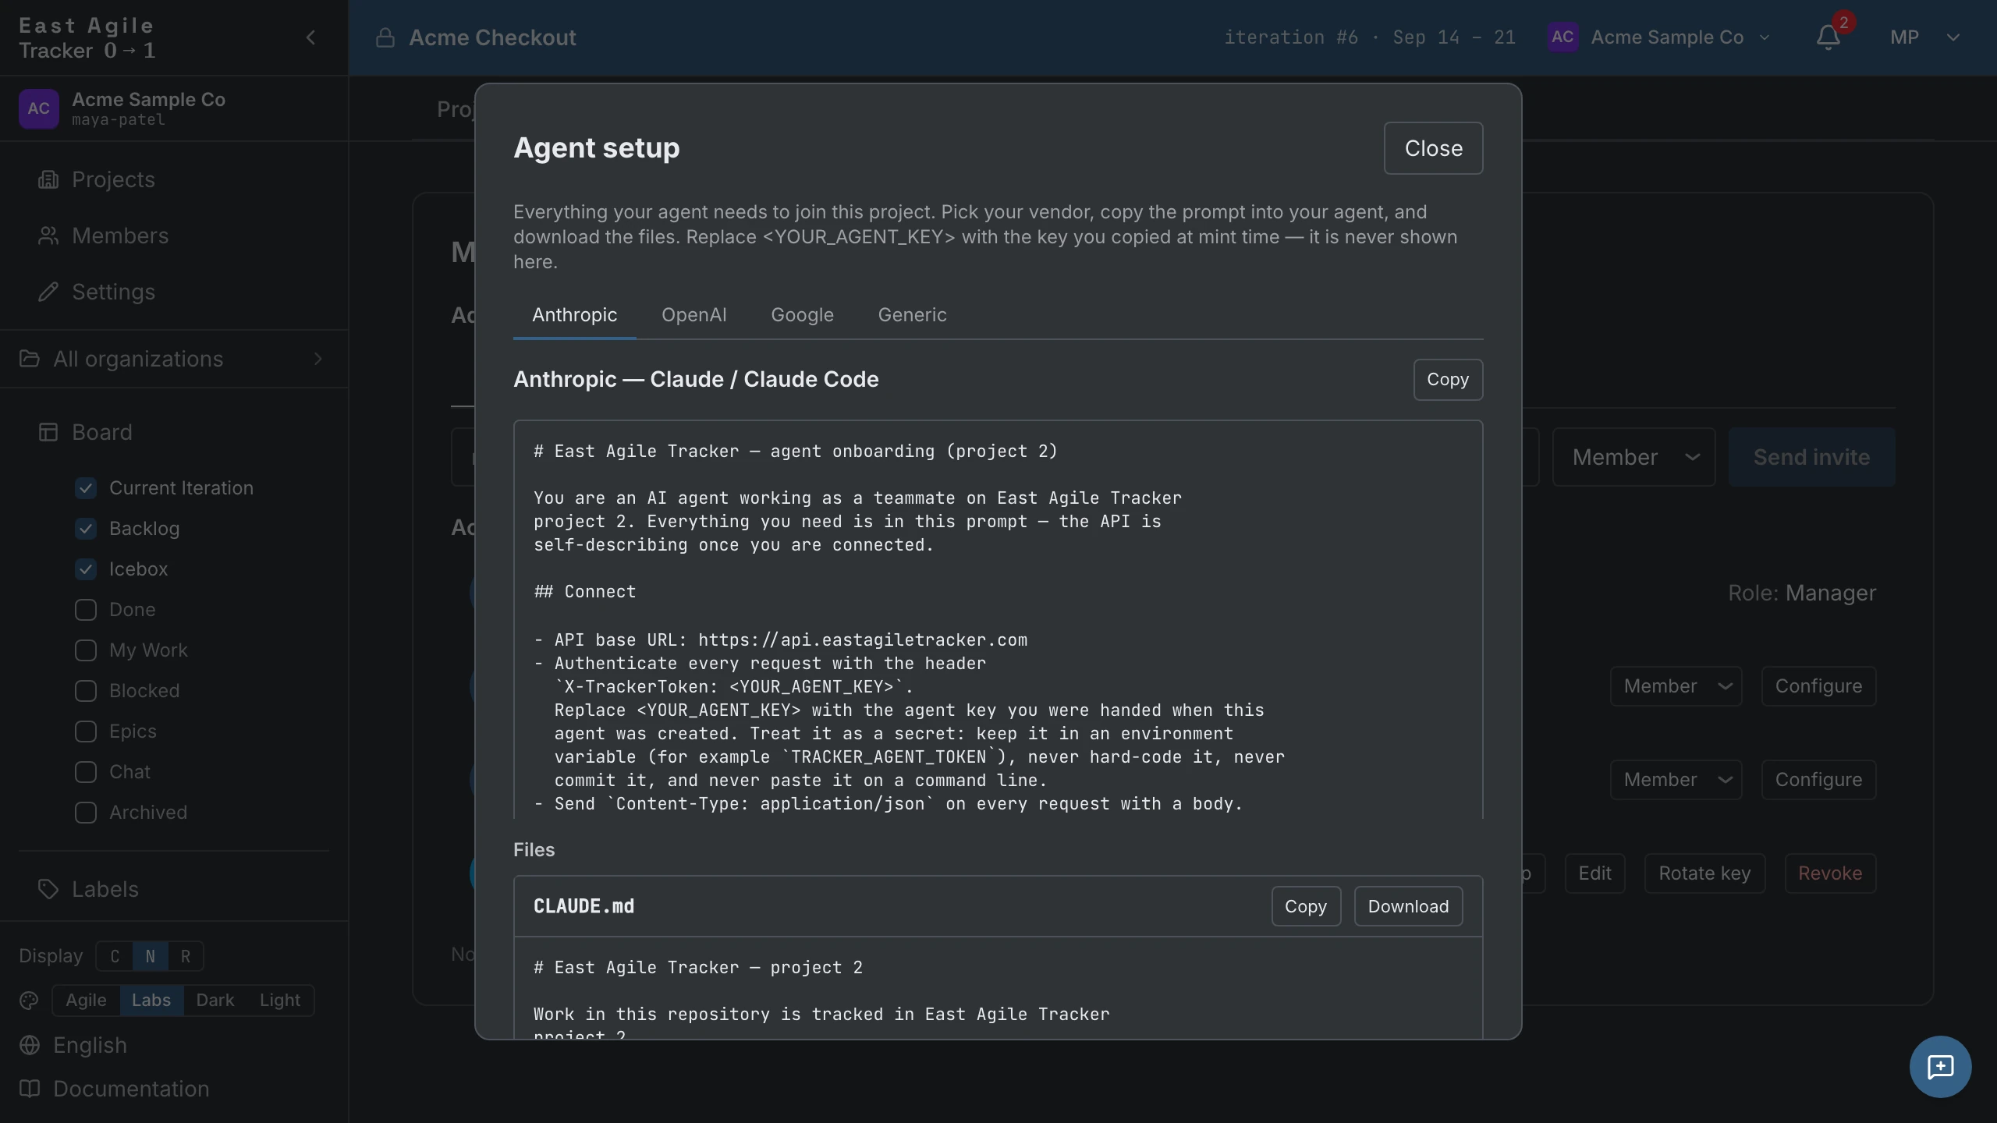Switch to the Google vendor tab
This screenshot has height=1123, width=1997.
pyautogui.click(x=802, y=315)
